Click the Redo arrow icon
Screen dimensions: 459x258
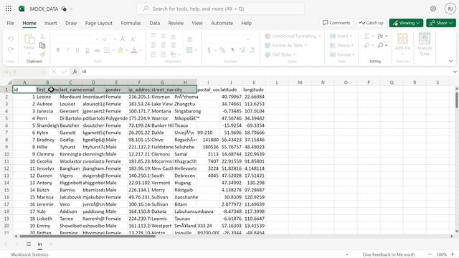11,50
